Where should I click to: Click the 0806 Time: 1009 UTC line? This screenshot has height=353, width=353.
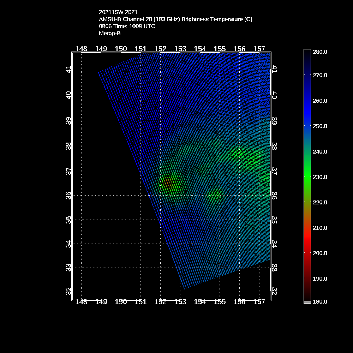127,26
